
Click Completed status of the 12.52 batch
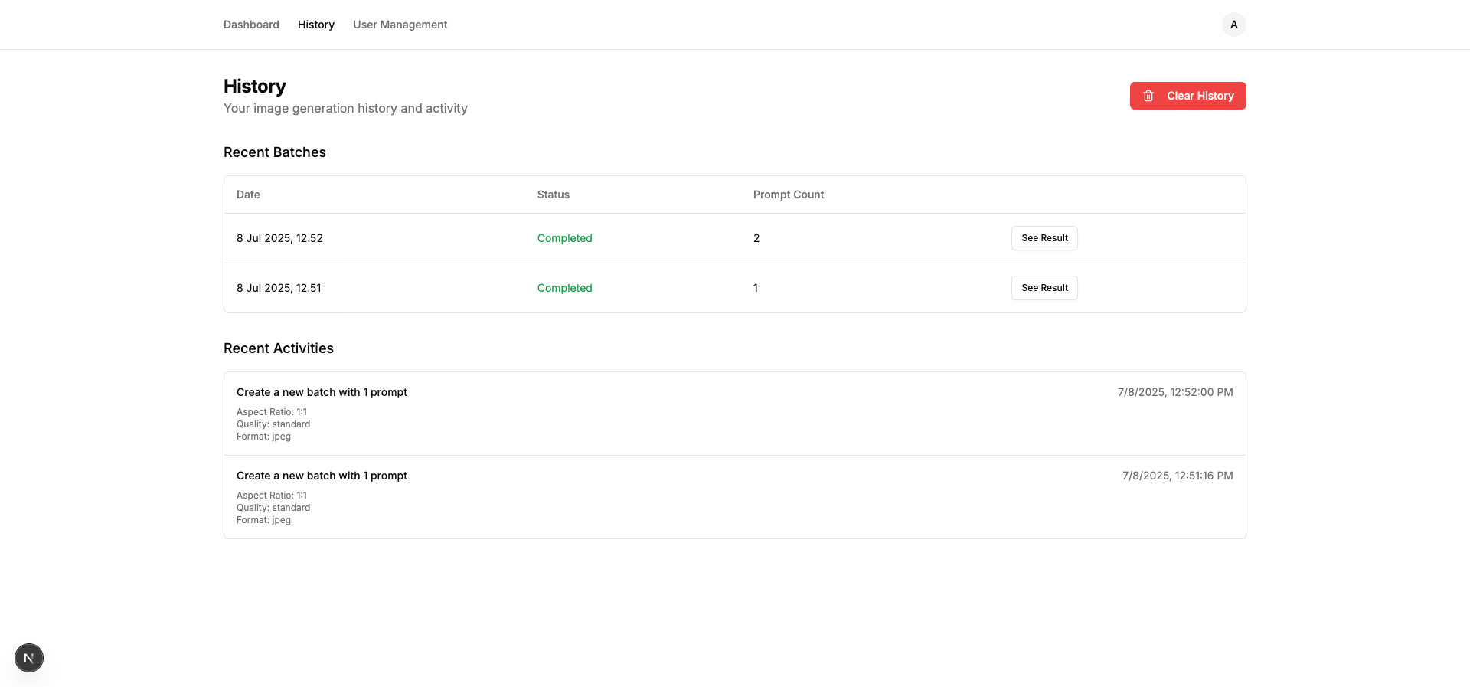(x=564, y=238)
